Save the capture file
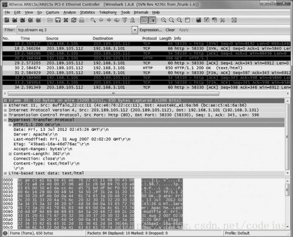The height and width of the screenshot is (237, 293). tap(58, 20)
